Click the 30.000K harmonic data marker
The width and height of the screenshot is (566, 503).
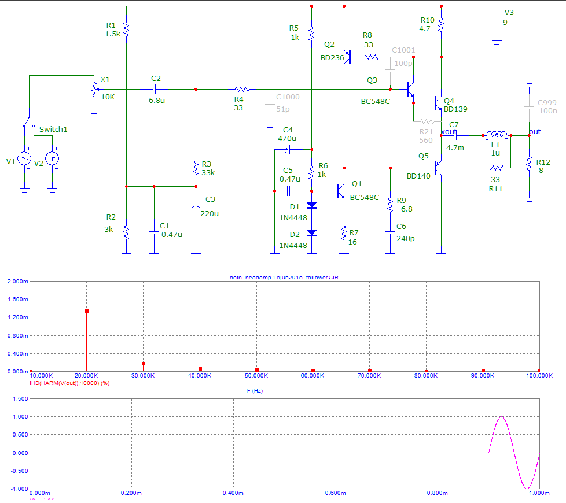click(144, 364)
